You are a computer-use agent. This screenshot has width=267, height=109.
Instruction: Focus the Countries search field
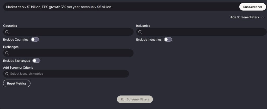tap(68, 32)
